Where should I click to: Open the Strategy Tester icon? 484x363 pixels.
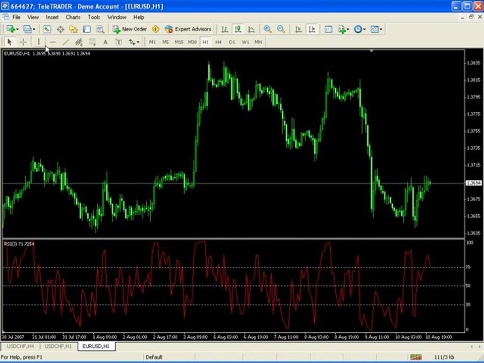point(100,29)
